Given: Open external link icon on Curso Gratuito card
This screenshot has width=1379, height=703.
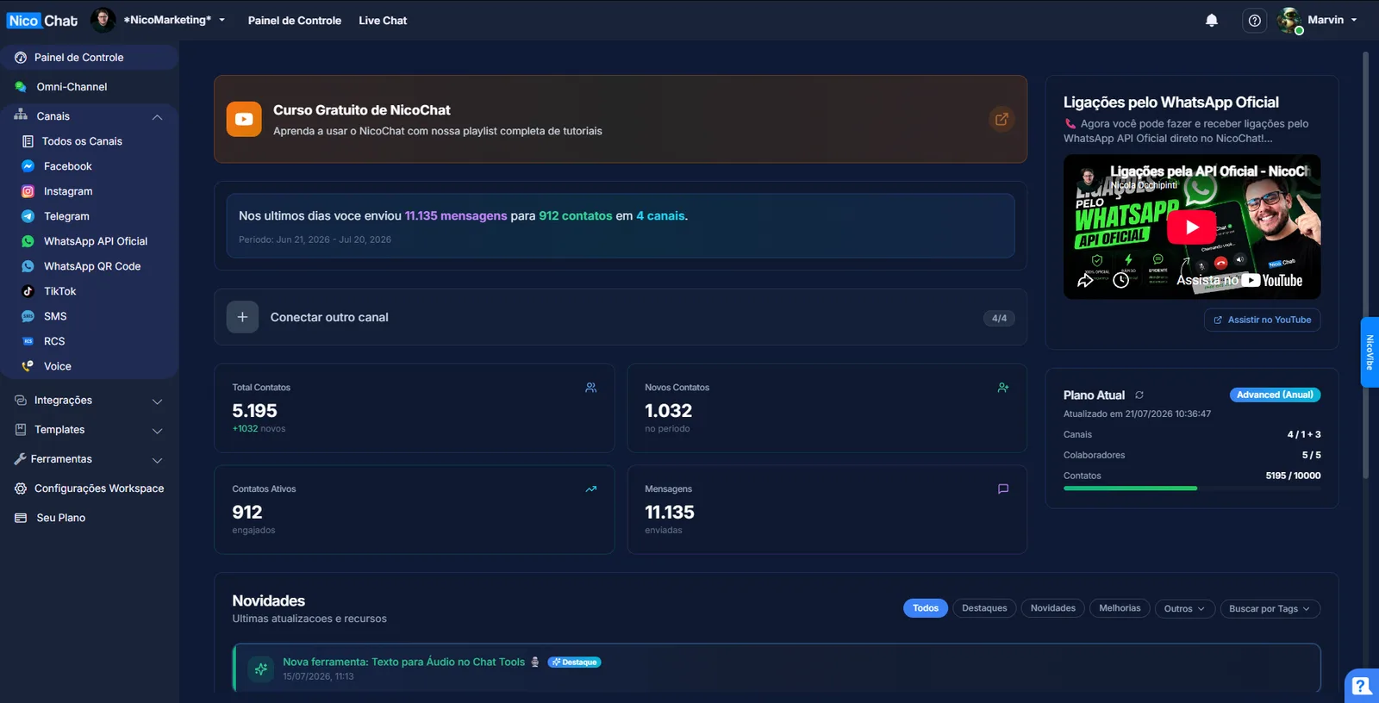Looking at the screenshot, I should (x=1001, y=119).
